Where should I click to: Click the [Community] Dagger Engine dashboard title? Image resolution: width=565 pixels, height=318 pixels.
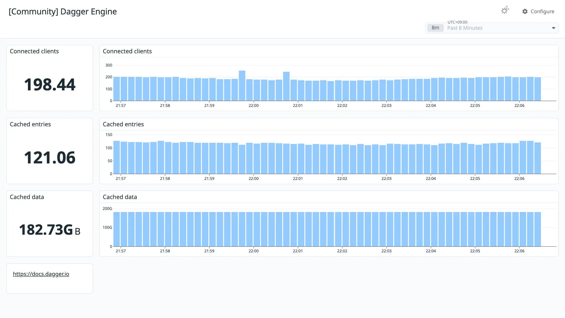(63, 11)
